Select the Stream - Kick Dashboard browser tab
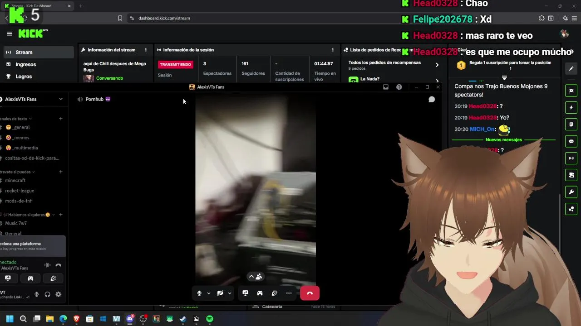Viewport: 581px width, 326px height. (x=38, y=6)
